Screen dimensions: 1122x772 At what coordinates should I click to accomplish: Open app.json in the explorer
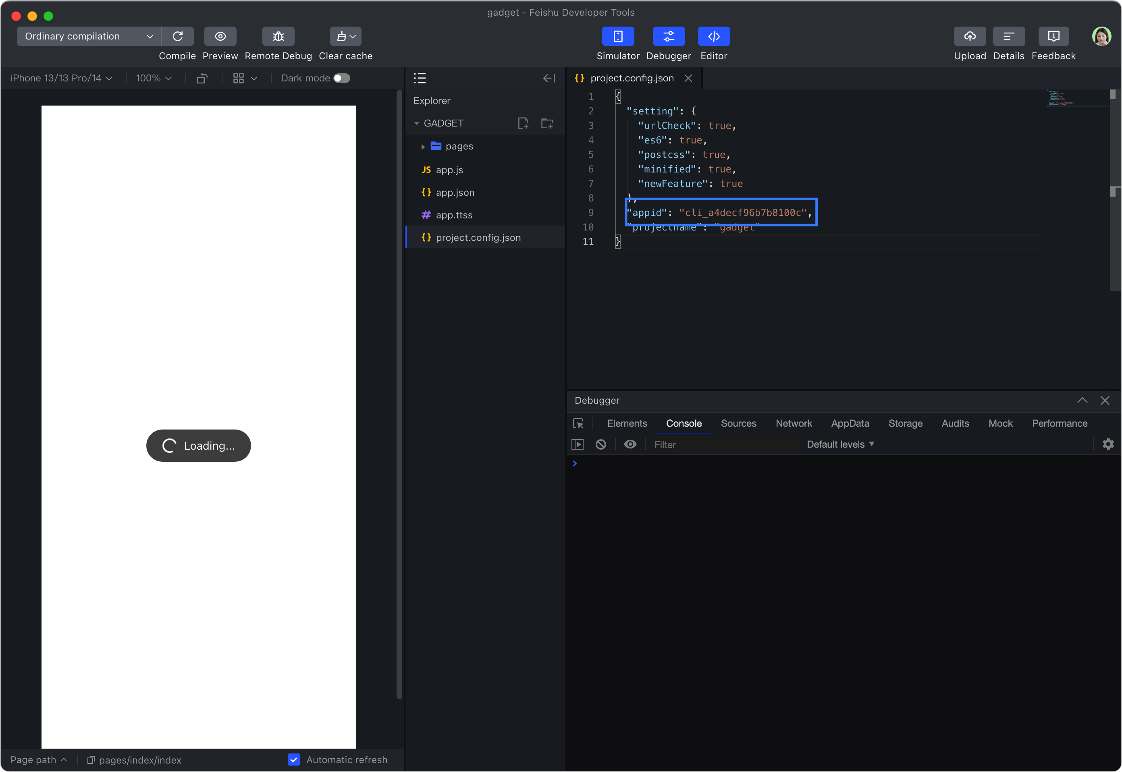click(455, 193)
